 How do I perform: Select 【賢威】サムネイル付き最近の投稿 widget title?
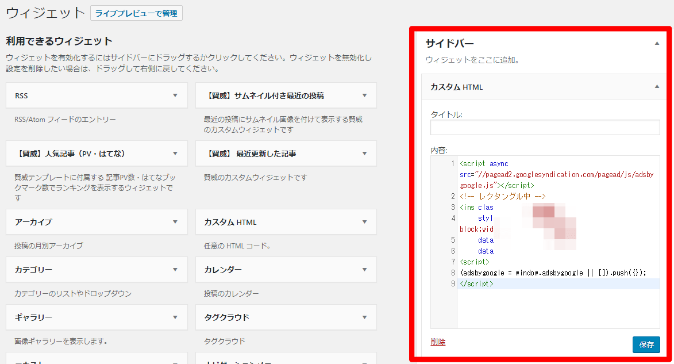click(264, 95)
